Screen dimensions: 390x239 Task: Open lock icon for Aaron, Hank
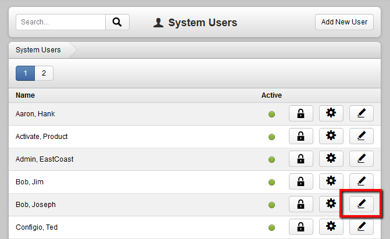(x=300, y=113)
